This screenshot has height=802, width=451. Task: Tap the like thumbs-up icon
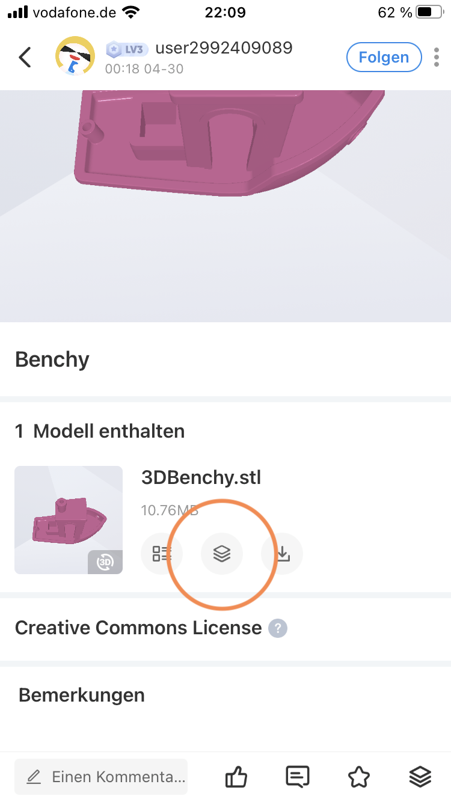(236, 776)
